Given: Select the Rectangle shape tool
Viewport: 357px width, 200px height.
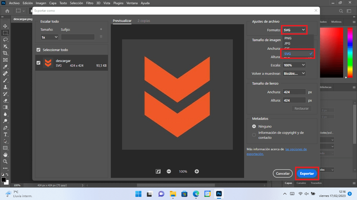Looking at the screenshot, I should pos(5,148).
